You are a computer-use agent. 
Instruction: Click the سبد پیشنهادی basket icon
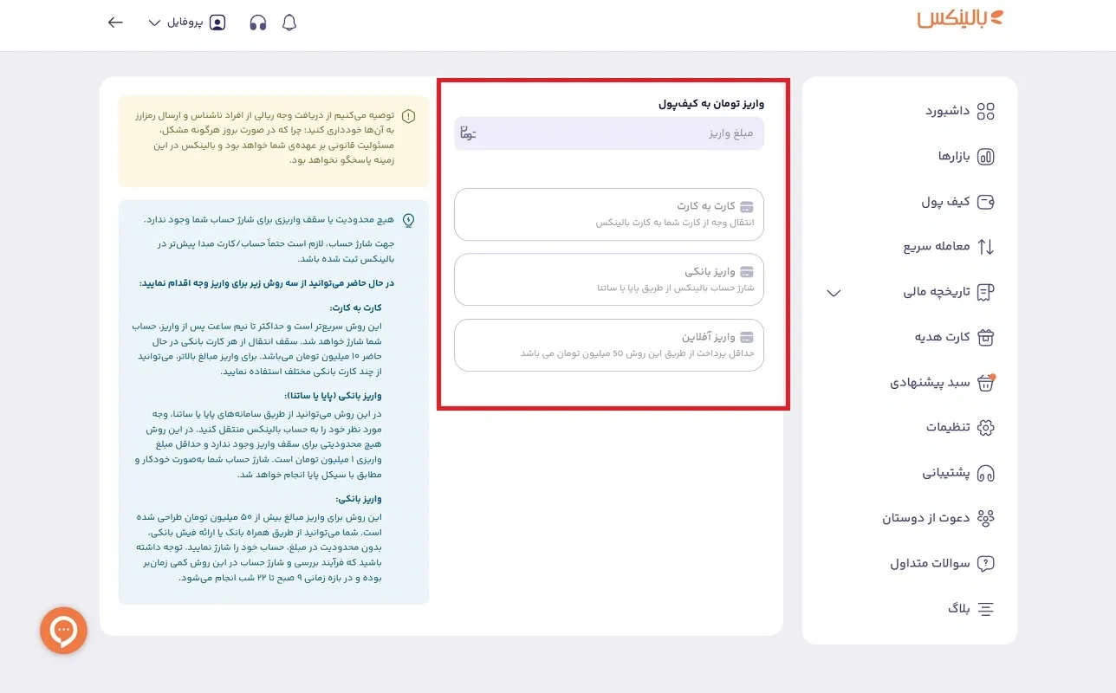point(985,383)
